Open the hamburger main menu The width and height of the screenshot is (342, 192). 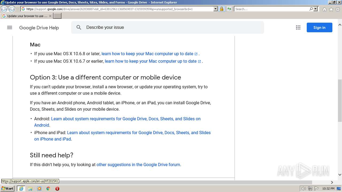(10, 27)
